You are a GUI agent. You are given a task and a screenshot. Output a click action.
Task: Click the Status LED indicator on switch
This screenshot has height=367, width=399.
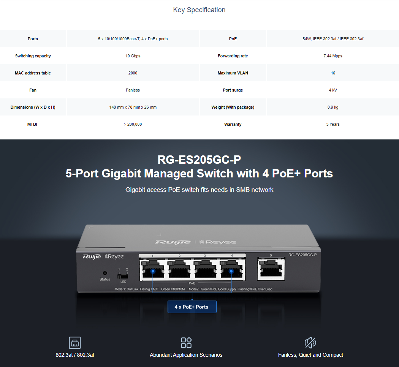coord(104,273)
